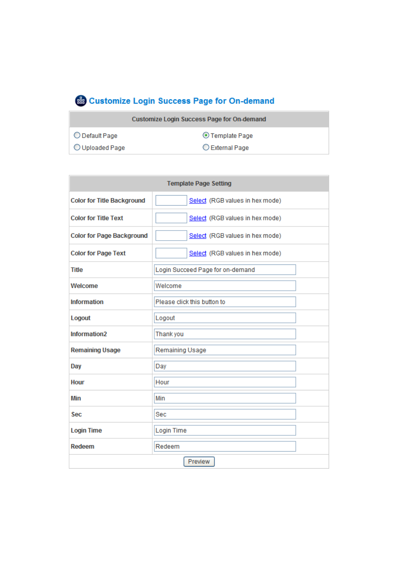This screenshot has width=398, height=563.
Task: Focus the Information field with Please click text
Action: (x=225, y=302)
